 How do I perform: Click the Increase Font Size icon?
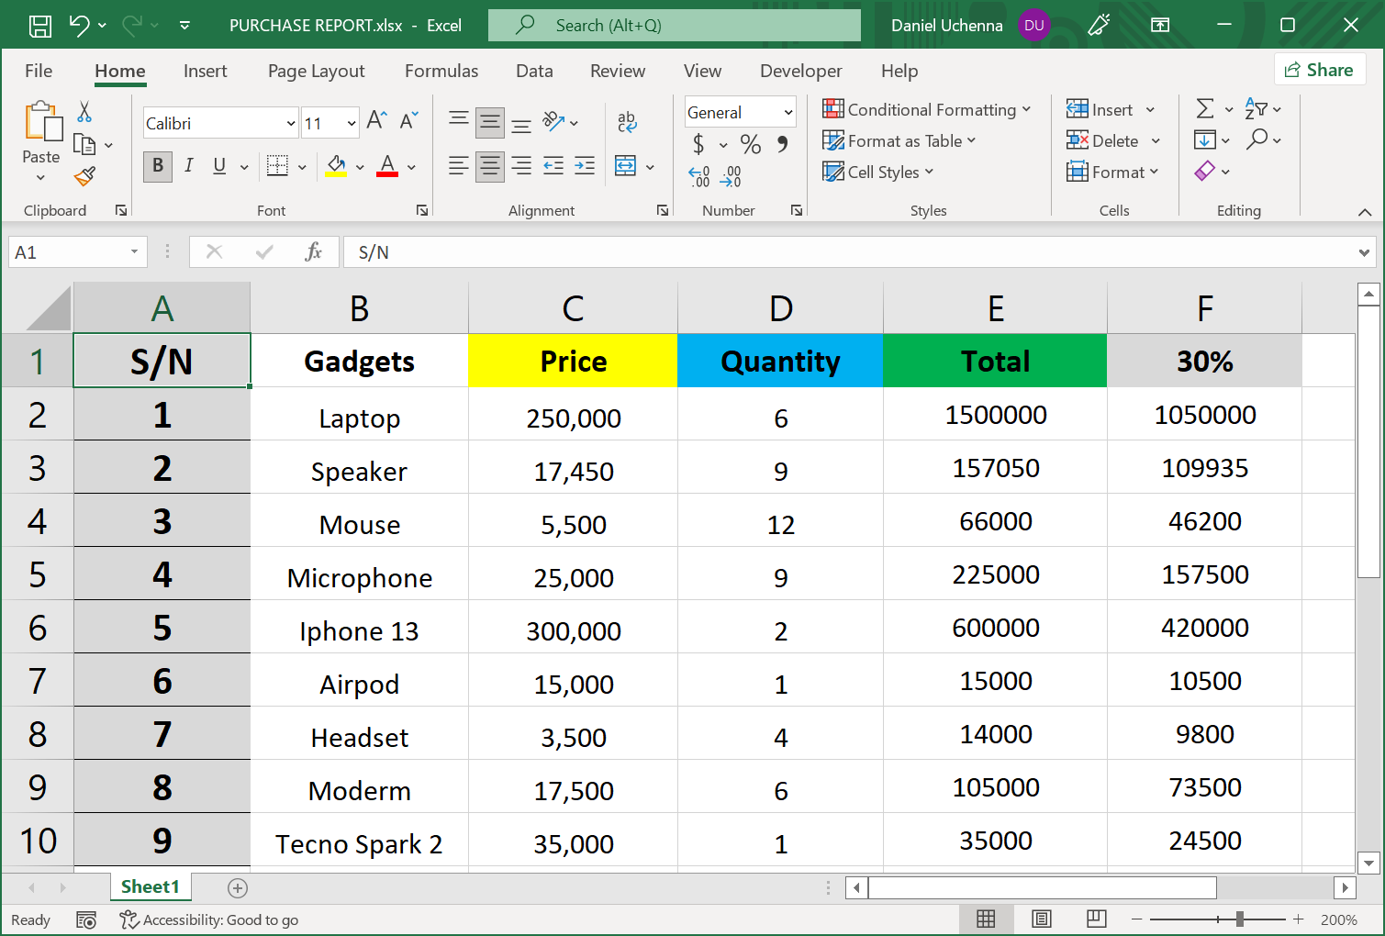376,120
